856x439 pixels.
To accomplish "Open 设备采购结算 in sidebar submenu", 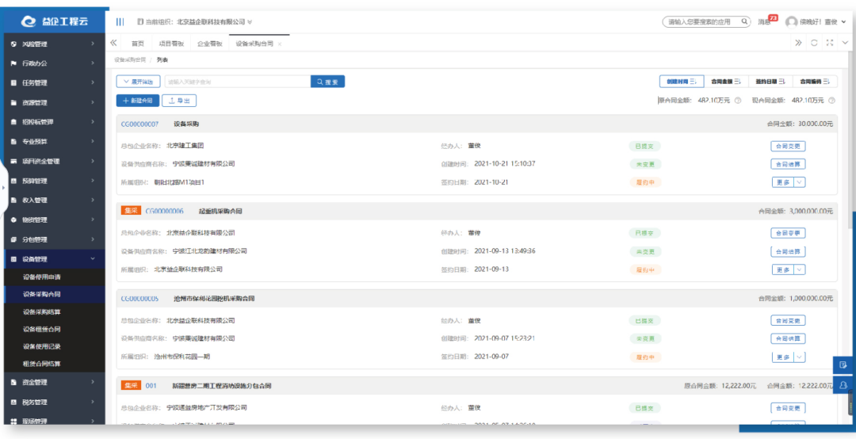I will click(x=41, y=311).
